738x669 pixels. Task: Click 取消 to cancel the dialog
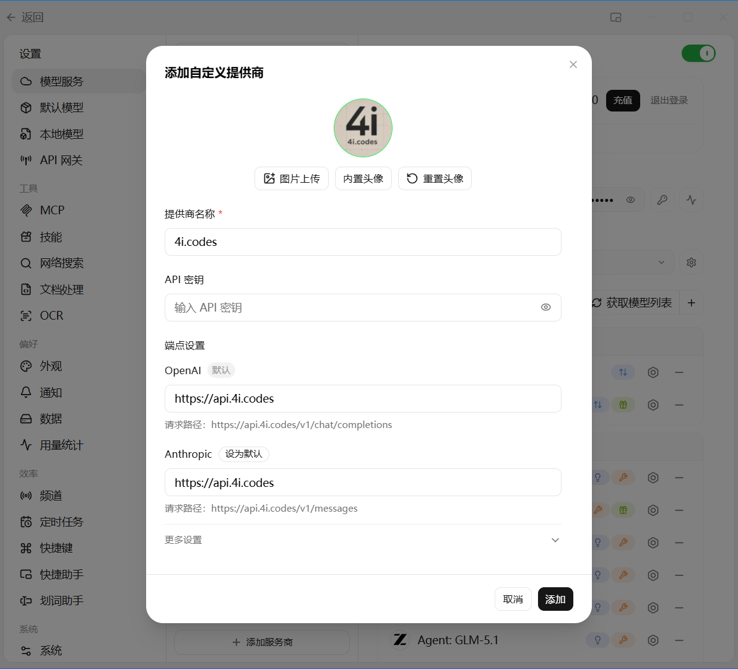pos(513,599)
